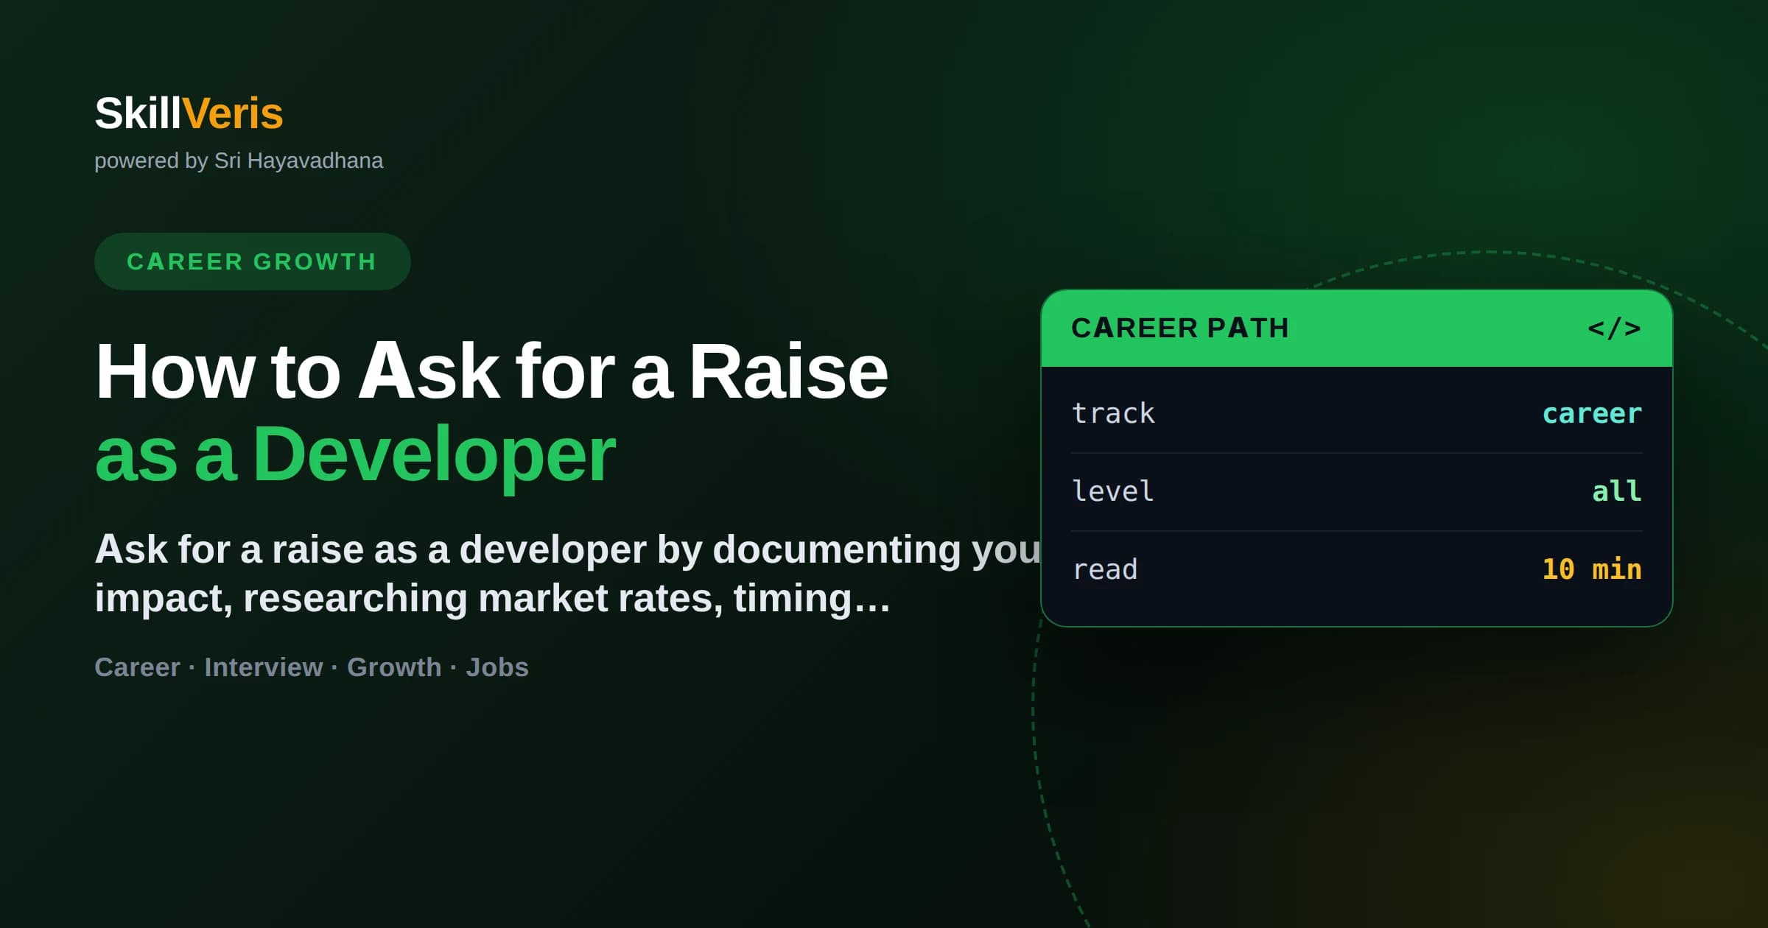Click the 'Growth' tag in the tag line

(394, 667)
